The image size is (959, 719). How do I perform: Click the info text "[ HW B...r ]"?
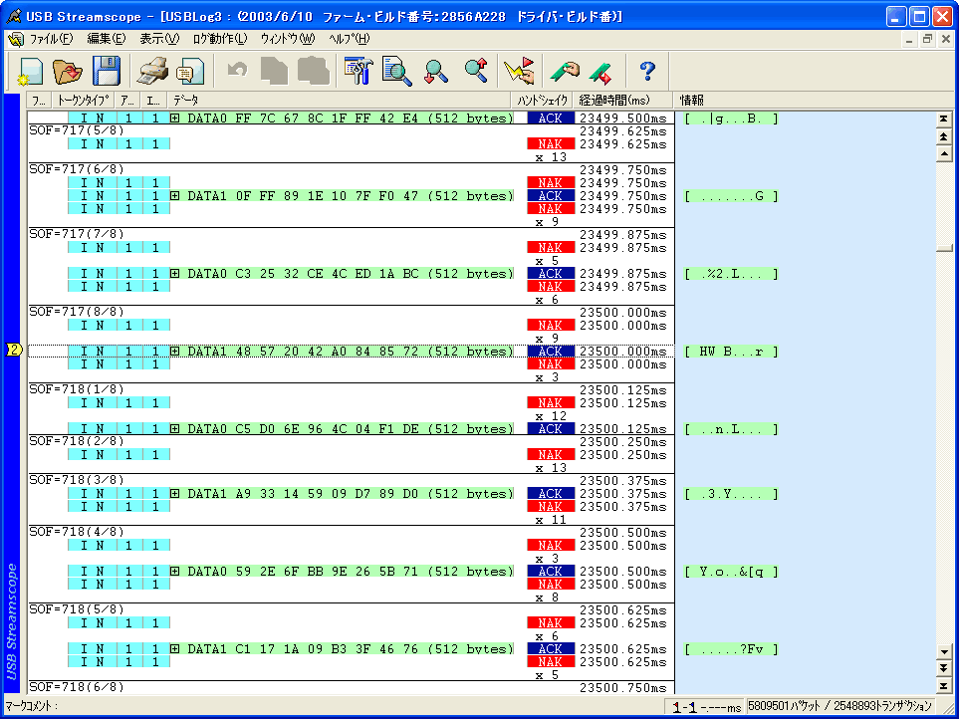tap(731, 351)
